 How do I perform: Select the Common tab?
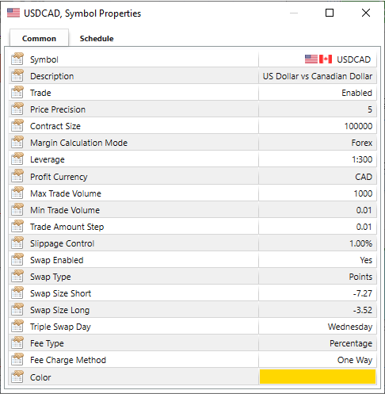tap(39, 39)
